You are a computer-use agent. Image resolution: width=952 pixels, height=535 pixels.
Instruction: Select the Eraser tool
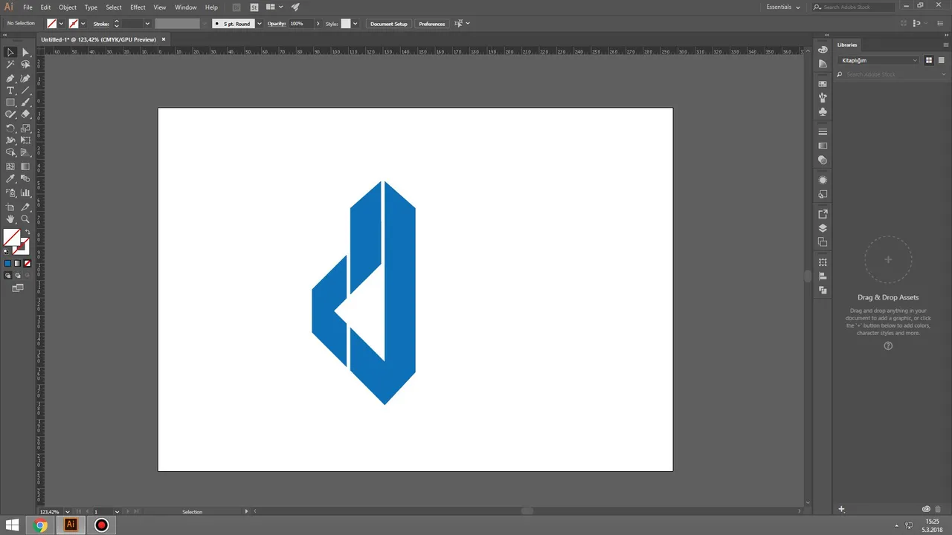25,114
